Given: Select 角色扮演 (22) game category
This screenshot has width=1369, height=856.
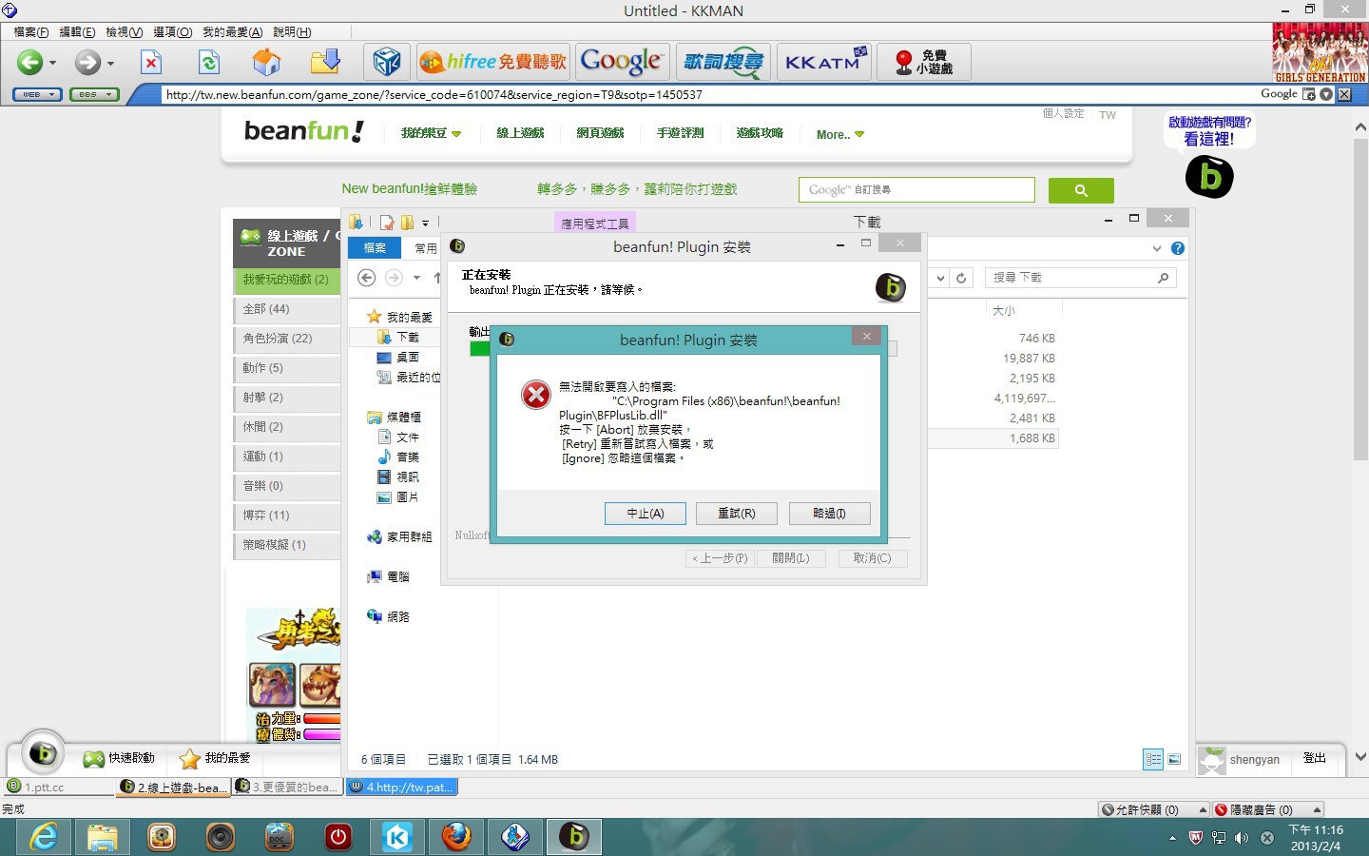Looking at the screenshot, I should click(287, 339).
